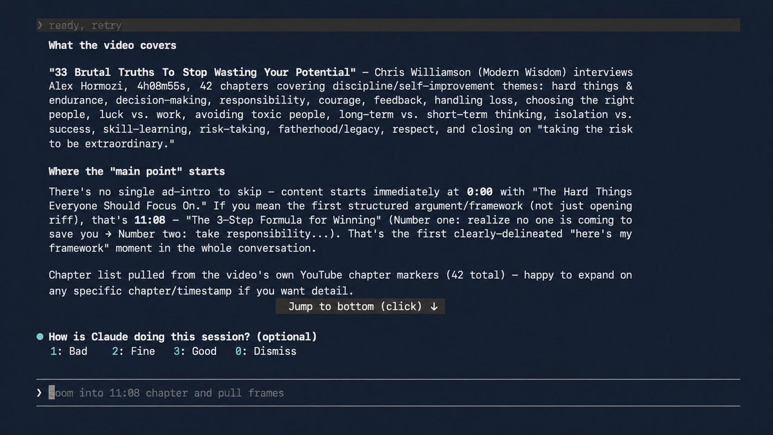Click the down arrow in Jump to bottom
Screen dimensions: 773x435
click(x=434, y=306)
